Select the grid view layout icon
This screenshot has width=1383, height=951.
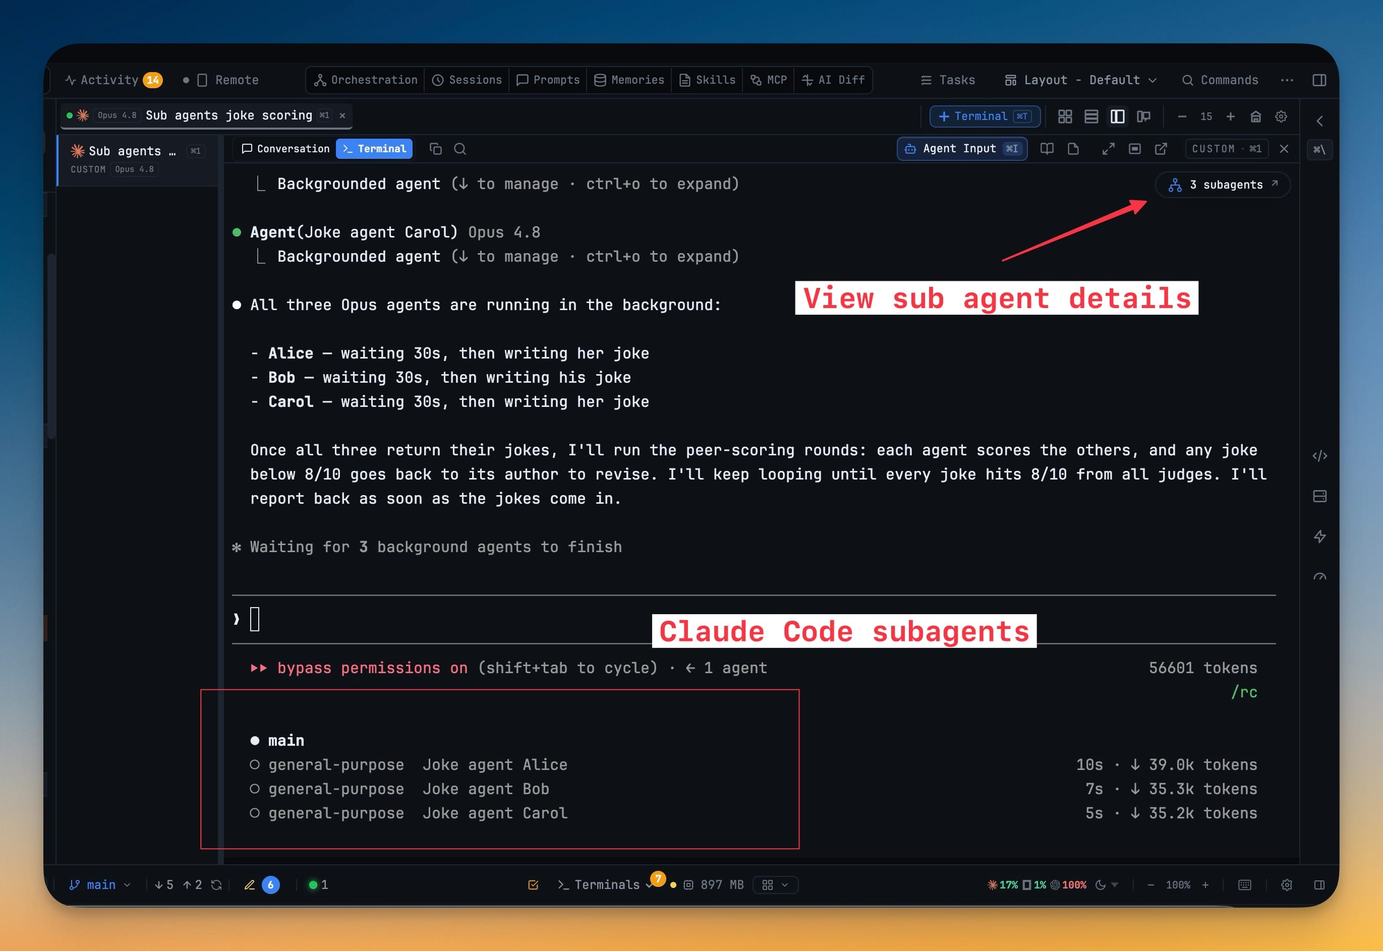pyautogui.click(x=1065, y=116)
